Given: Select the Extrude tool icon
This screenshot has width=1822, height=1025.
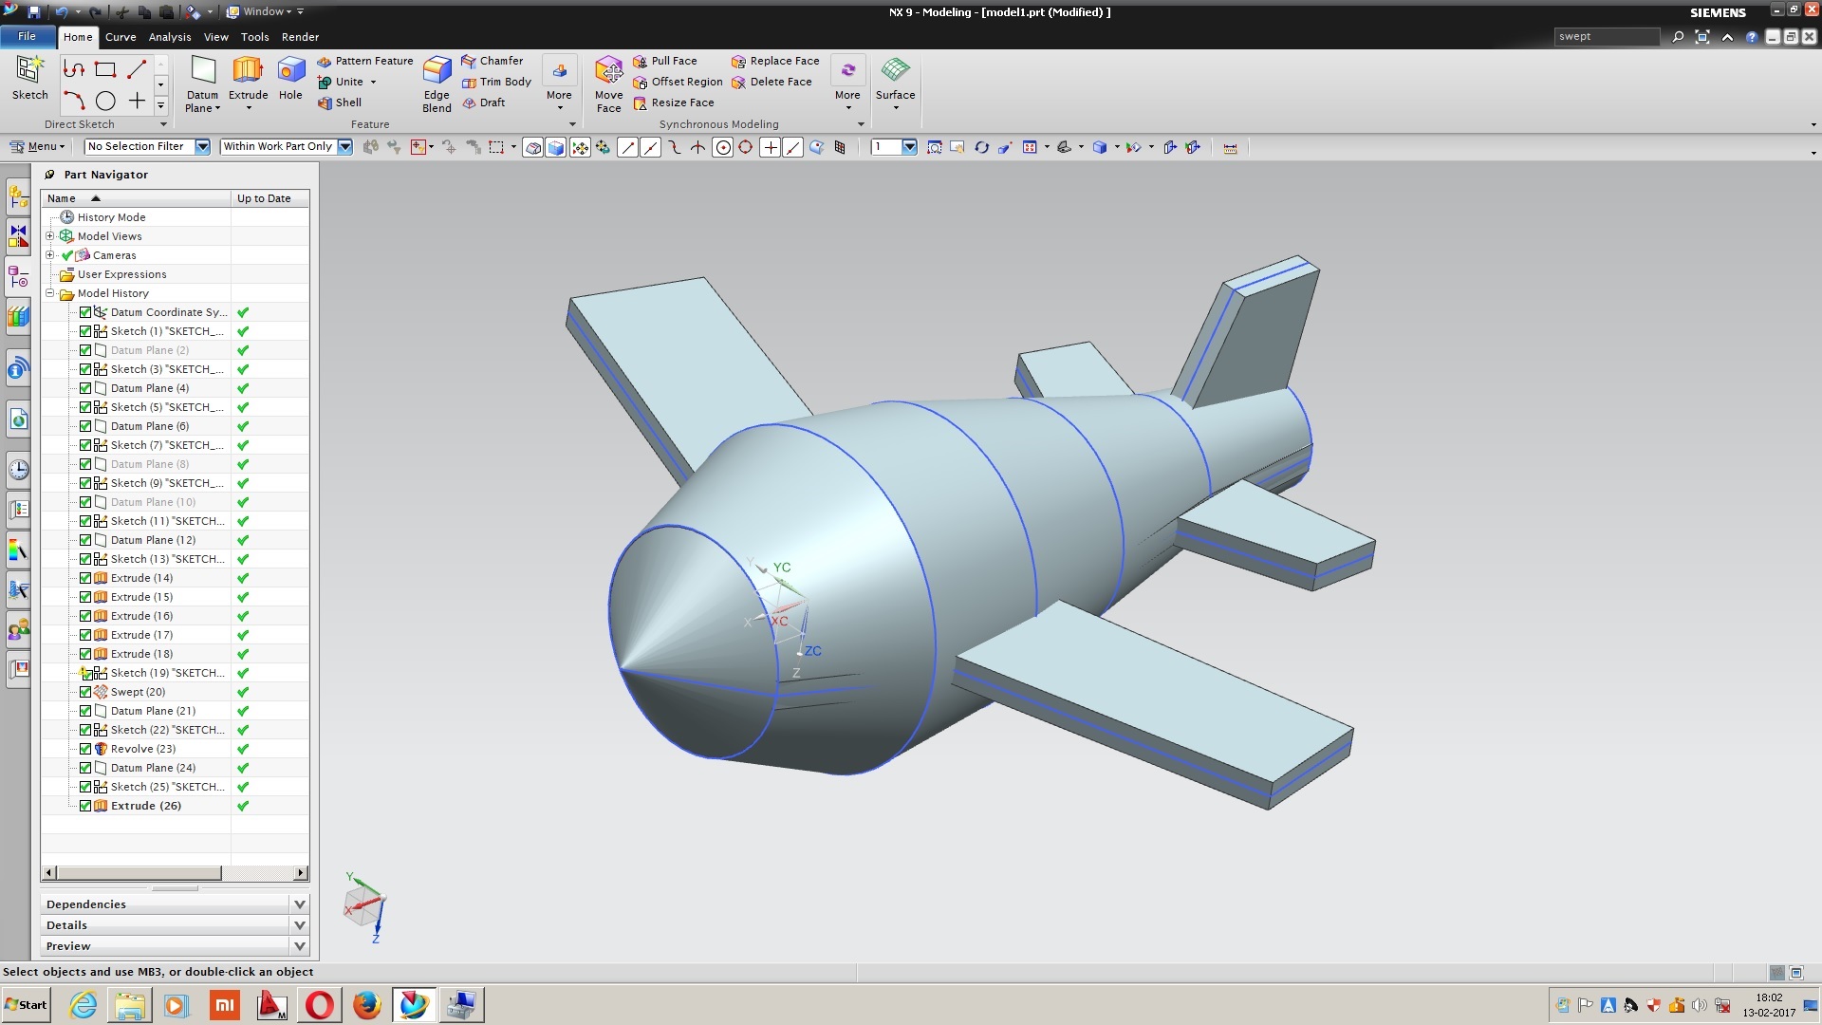Looking at the screenshot, I should (248, 72).
